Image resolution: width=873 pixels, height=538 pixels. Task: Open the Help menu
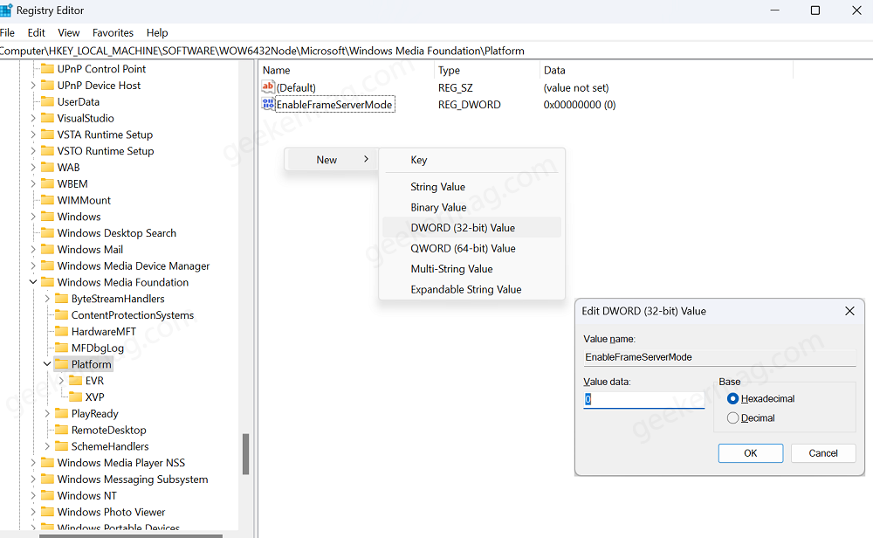(157, 32)
